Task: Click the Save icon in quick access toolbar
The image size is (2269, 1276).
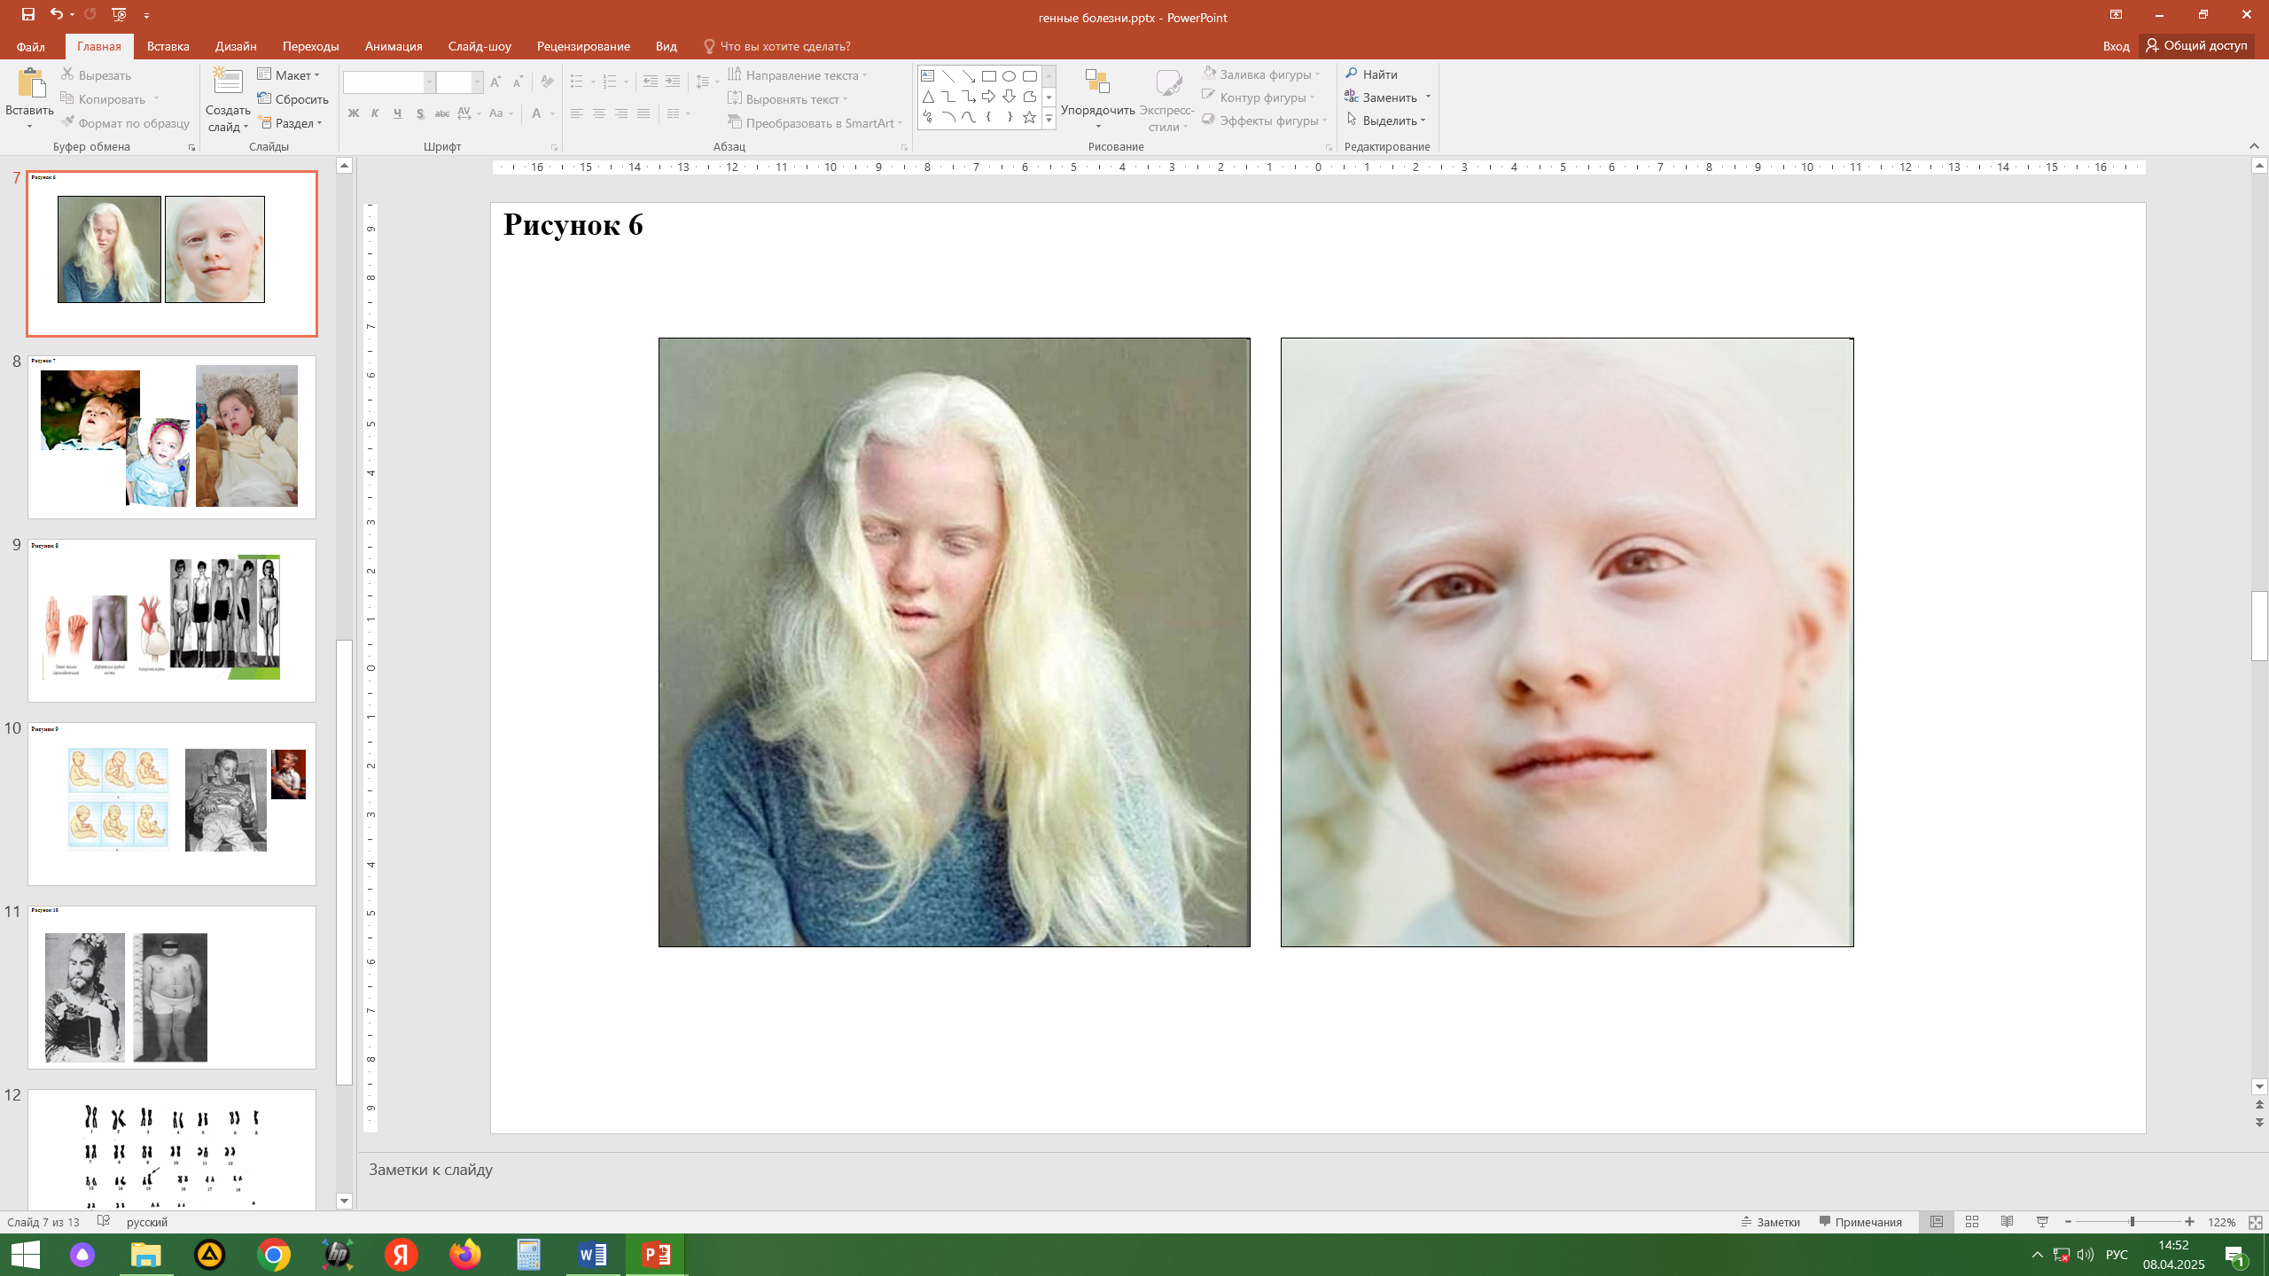Action: pyautogui.click(x=28, y=14)
